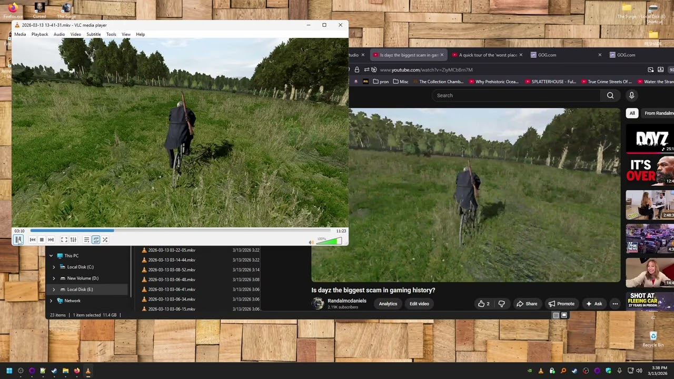The width and height of the screenshot is (674, 379).
Task: Open 'SPLATTERHOUSE - Ful...' bookmark
Action: click(x=551, y=82)
